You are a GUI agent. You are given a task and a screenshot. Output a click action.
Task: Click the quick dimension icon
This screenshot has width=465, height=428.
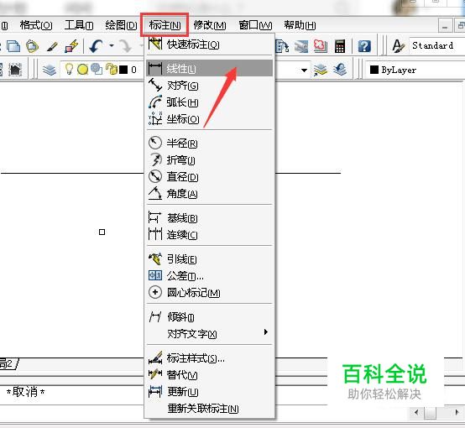click(x=155, y=44)
